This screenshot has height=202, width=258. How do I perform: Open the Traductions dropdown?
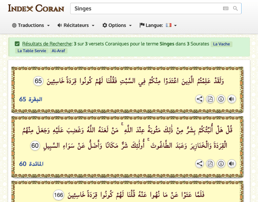click(x=31, y=25)
